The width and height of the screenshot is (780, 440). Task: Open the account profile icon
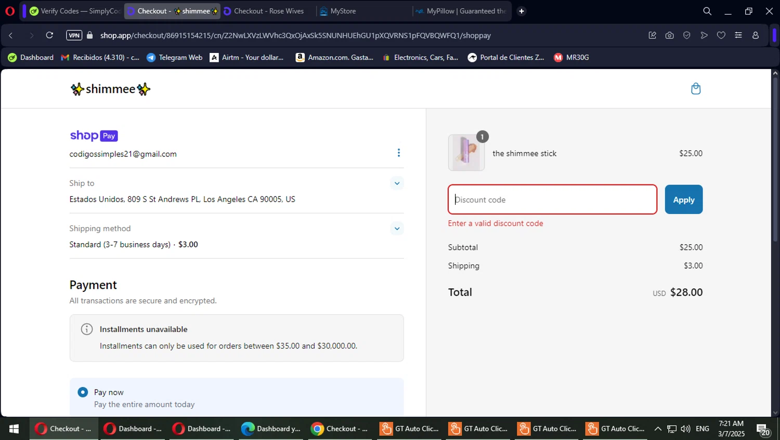pos(756,35)
